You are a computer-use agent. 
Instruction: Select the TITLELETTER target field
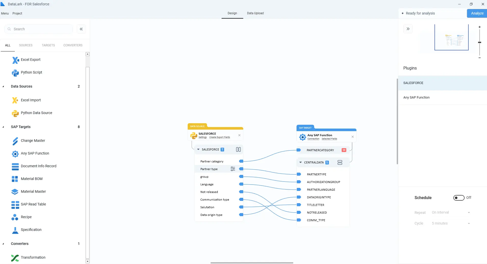[x=323, y=205]
